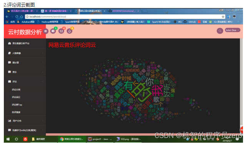This screenshot has width=248, height=143.
Task: Expand the 音乐 sidebar menu chevron
Action: (x=43, y=72)
